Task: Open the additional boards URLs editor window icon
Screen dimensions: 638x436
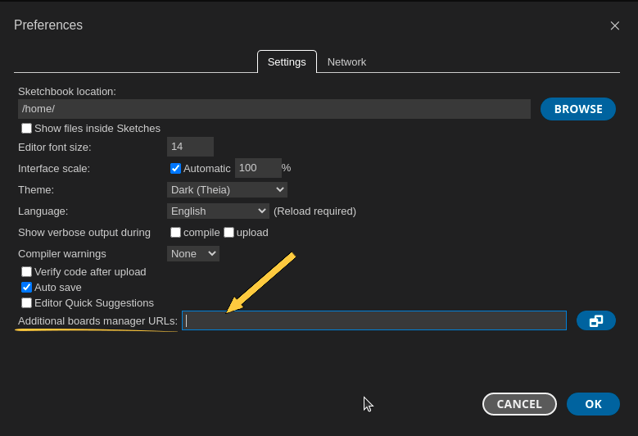Action: coord(595,320)
